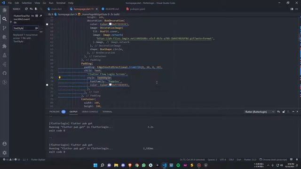Split the editor right

(292, 9)
